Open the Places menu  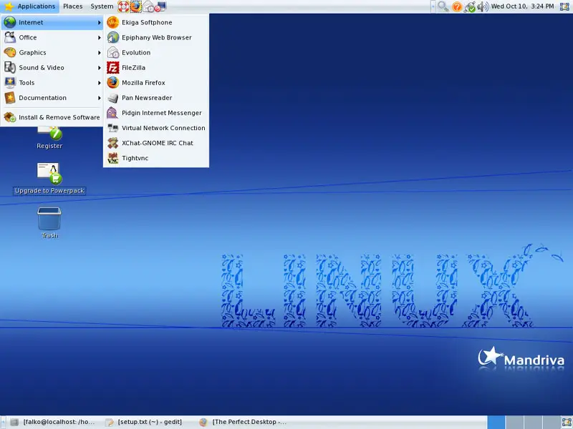point(73,6)
